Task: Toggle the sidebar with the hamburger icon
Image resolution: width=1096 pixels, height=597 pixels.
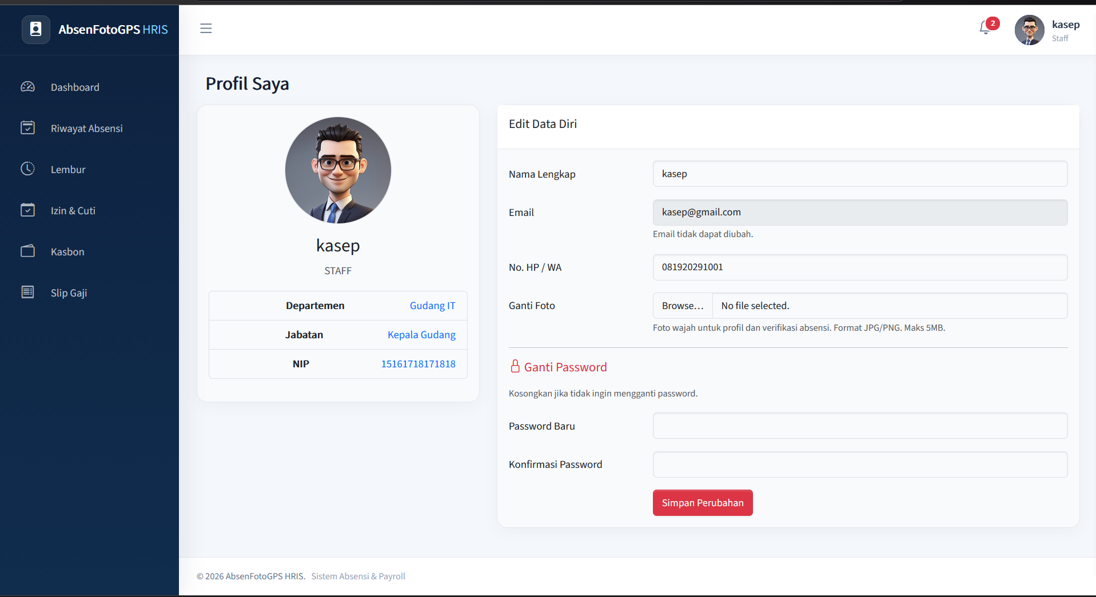Action: tap(206, 29)
